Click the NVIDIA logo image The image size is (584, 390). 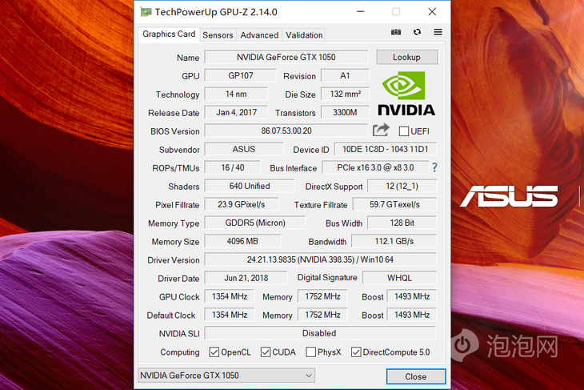406,94
